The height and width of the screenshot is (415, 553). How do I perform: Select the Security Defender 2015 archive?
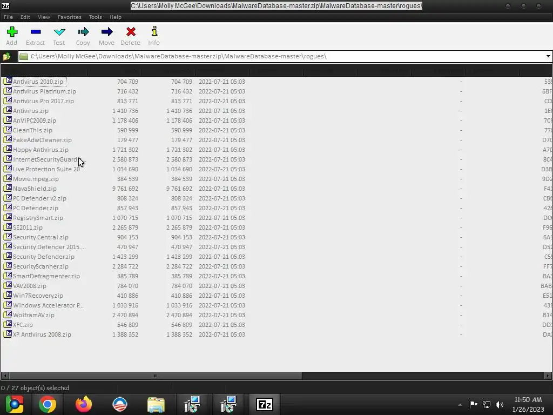(49, 246)
